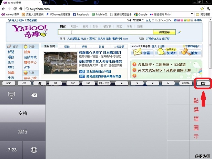Click the browser back arrow
This screenshot has height=159, width=212.
(x=3, y=9)
